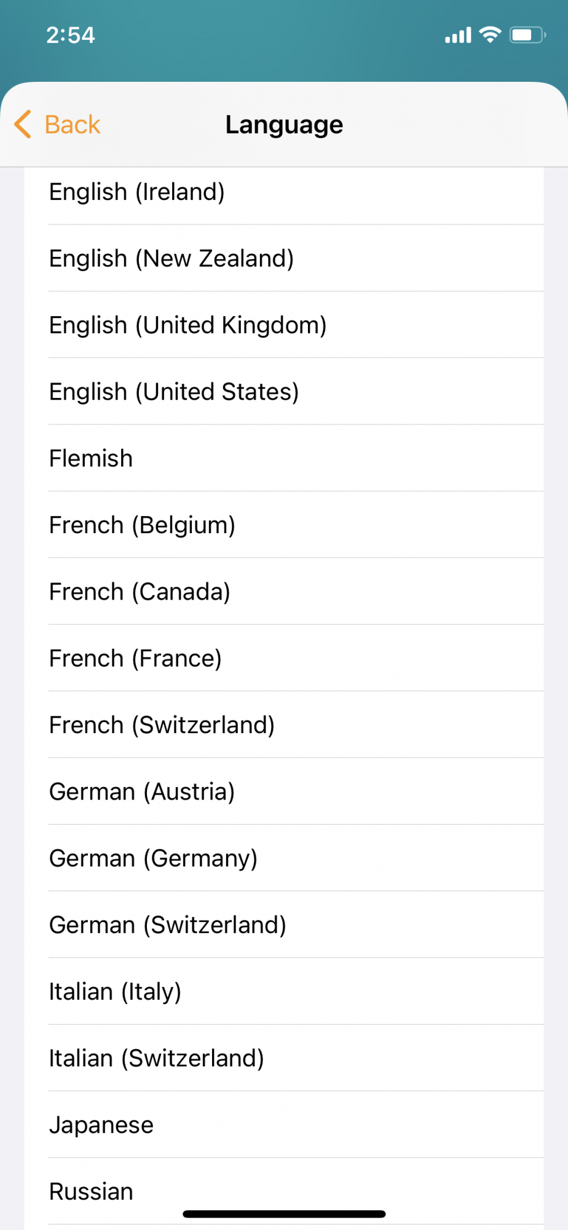Select English (United Kingdom)
Image resolution: width=568 pixels, height=1230 pixels.
point(284,325)
